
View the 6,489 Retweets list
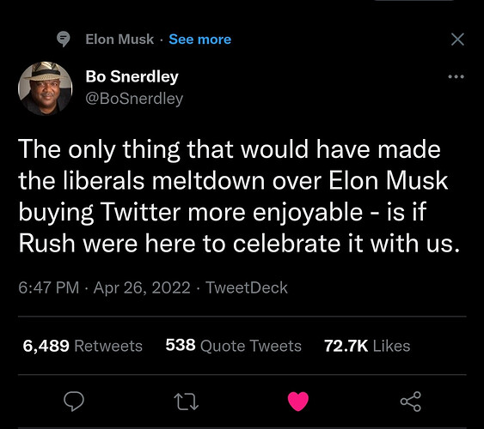click(x=83, y=346)
